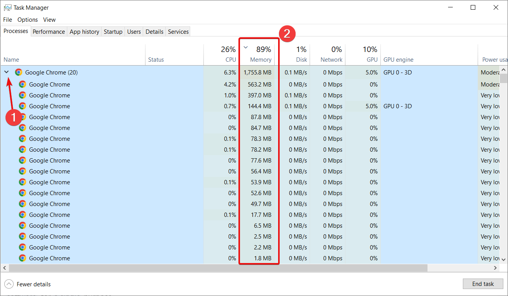
Task: Sort processes by the Name column
Action: pos(73,55)
